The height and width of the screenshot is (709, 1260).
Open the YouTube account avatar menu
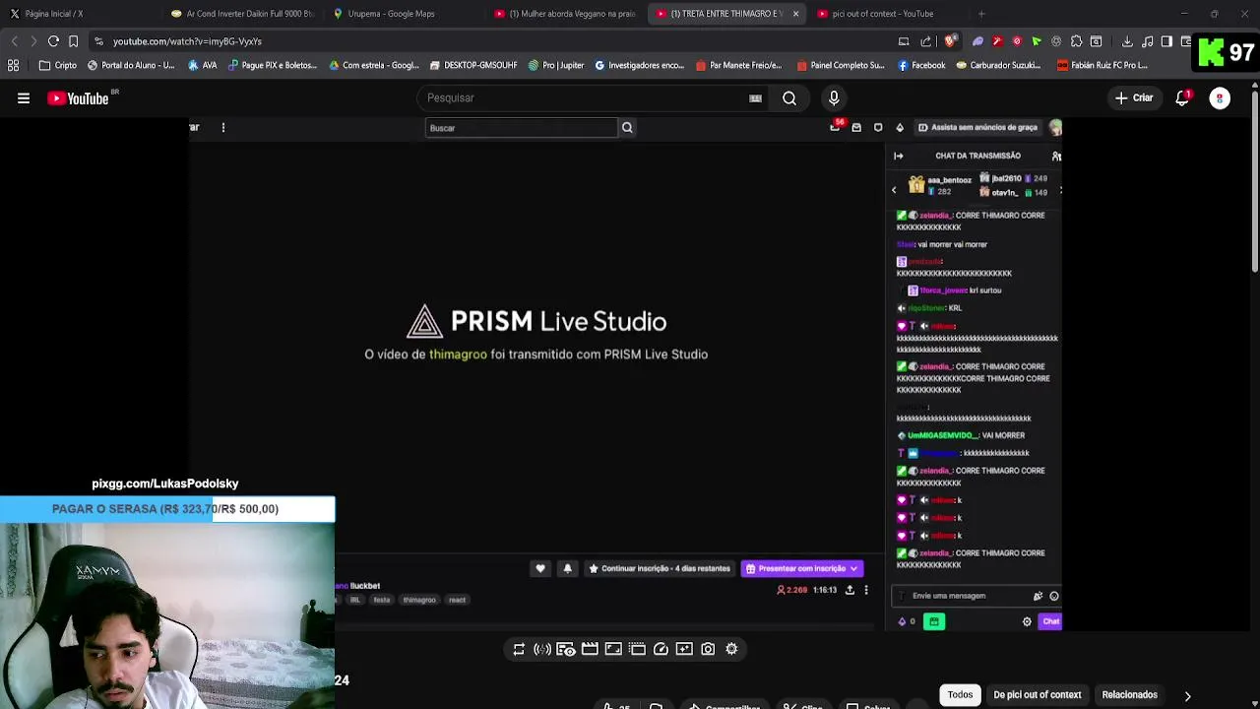[1220, 98]
